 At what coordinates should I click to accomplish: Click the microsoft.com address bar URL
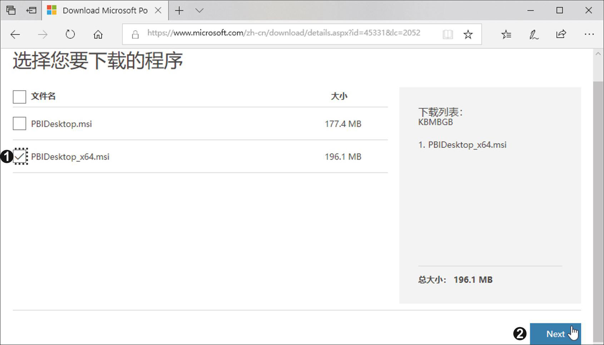tap(284, 33)
